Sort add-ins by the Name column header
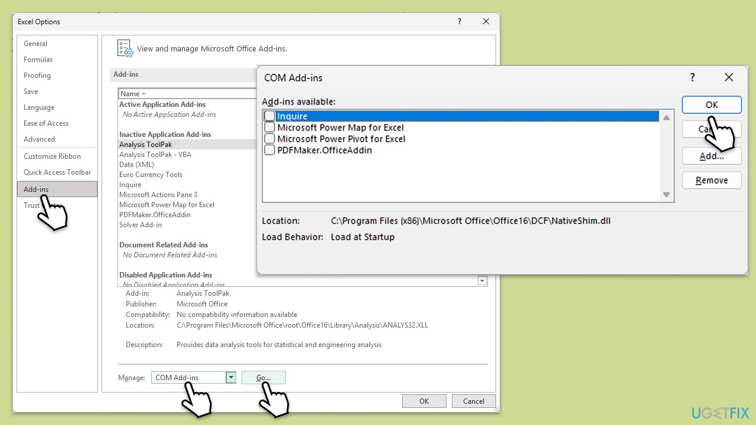The width and height of the screenshot is (756, 425). [187, 94]
